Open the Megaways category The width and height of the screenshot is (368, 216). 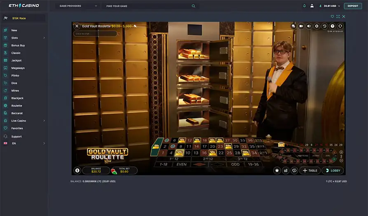[x=18, y=68]
